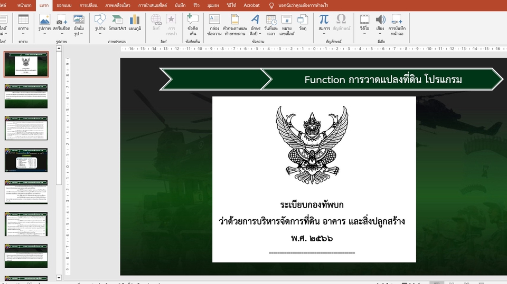Image resolution: width=507 pixels, height=284 pixels.
Task: Select the third slide thumbnail
Action: point(26,128)
